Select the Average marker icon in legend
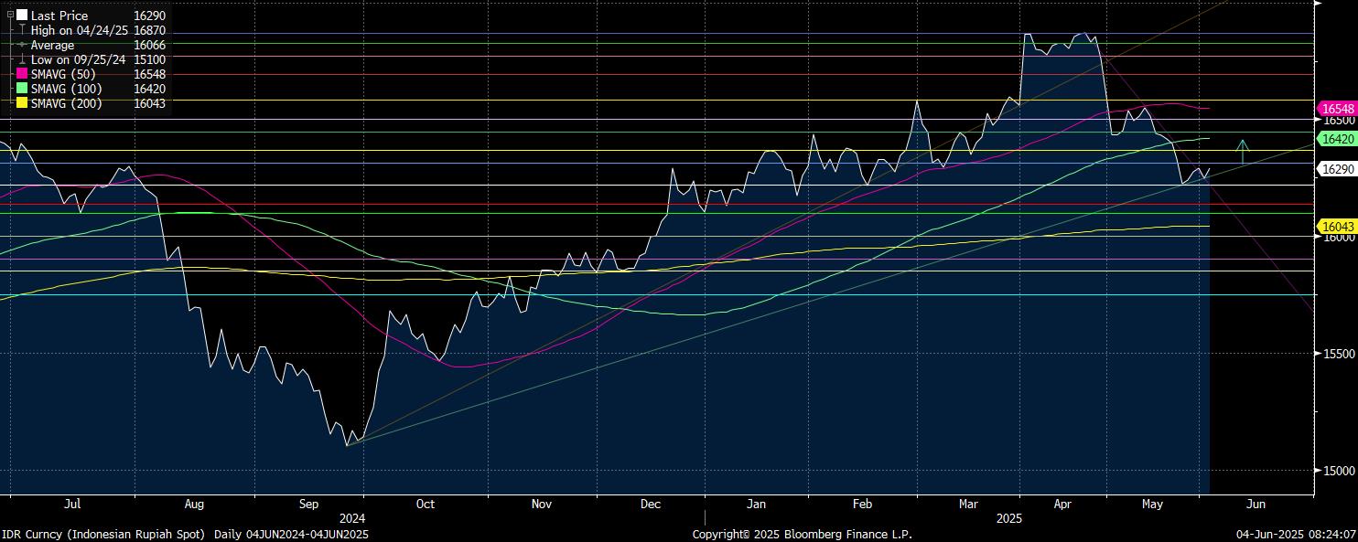This screenshot has height=542, width=1358. point(22,45)
